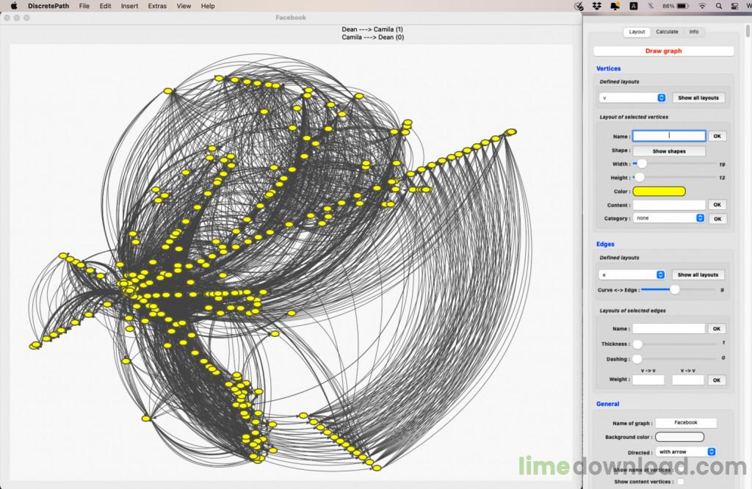Open the Extras menu
The height and width of the screenshot is (489, 752).
click(157, 6)
